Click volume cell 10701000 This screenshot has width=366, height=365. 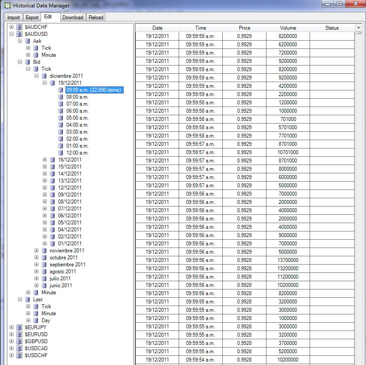click(288, 152)
